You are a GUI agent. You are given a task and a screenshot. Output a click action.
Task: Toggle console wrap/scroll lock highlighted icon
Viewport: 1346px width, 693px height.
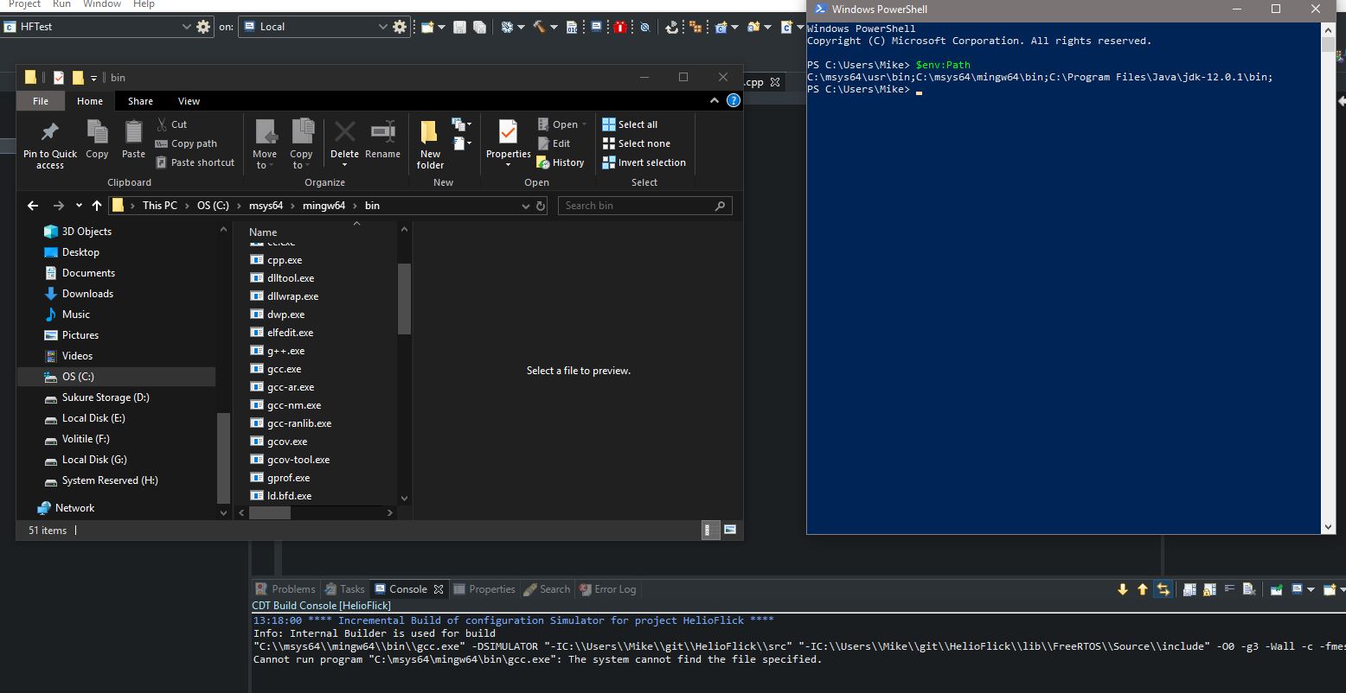coord(1163,589)
